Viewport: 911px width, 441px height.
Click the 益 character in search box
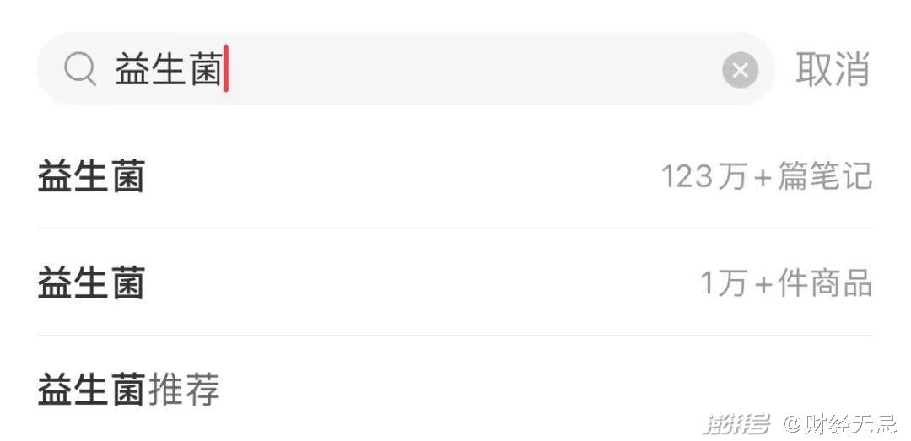[x=132, y=70]
